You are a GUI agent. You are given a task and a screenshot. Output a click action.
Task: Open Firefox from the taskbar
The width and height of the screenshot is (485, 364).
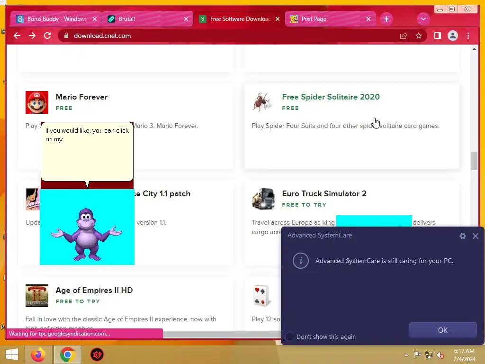tap(38, 355)
